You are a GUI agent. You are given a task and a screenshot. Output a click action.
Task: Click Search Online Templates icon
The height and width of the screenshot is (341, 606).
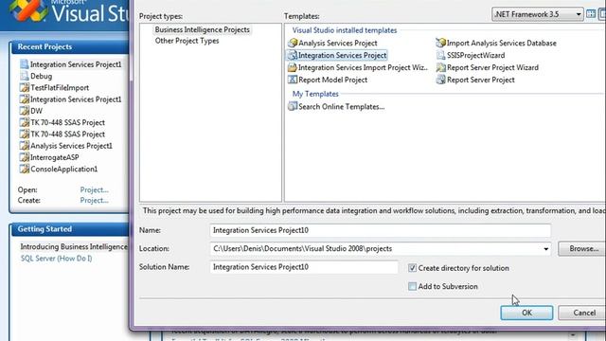point(293,106)
